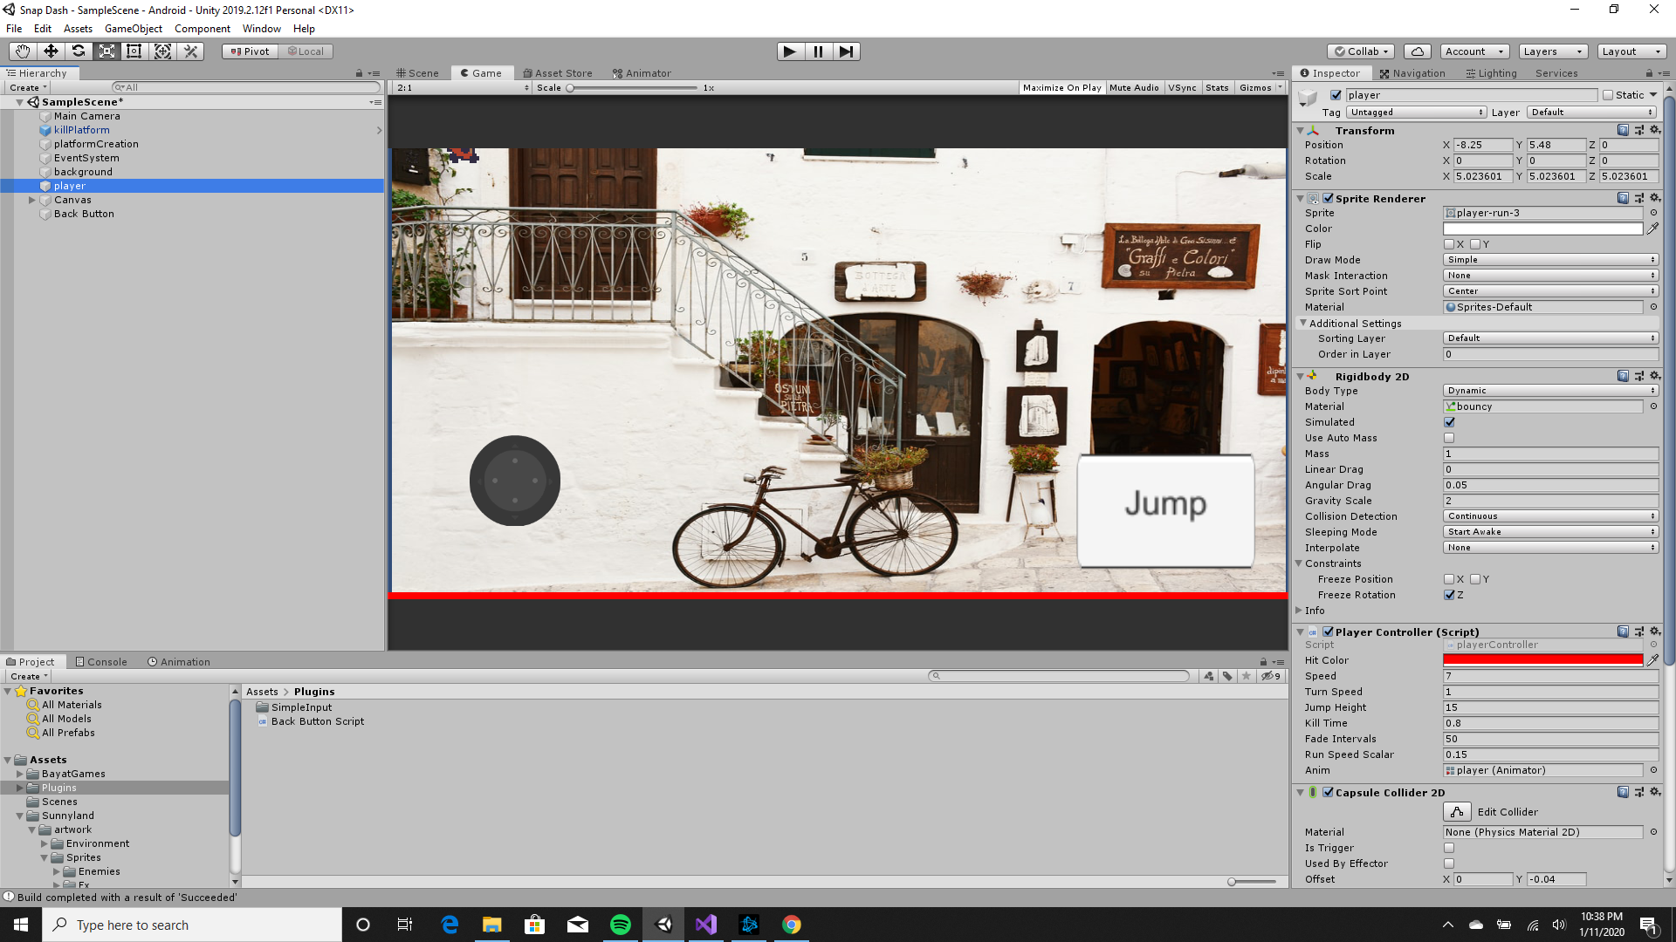Switch to the Scene tab

[418, 73]
